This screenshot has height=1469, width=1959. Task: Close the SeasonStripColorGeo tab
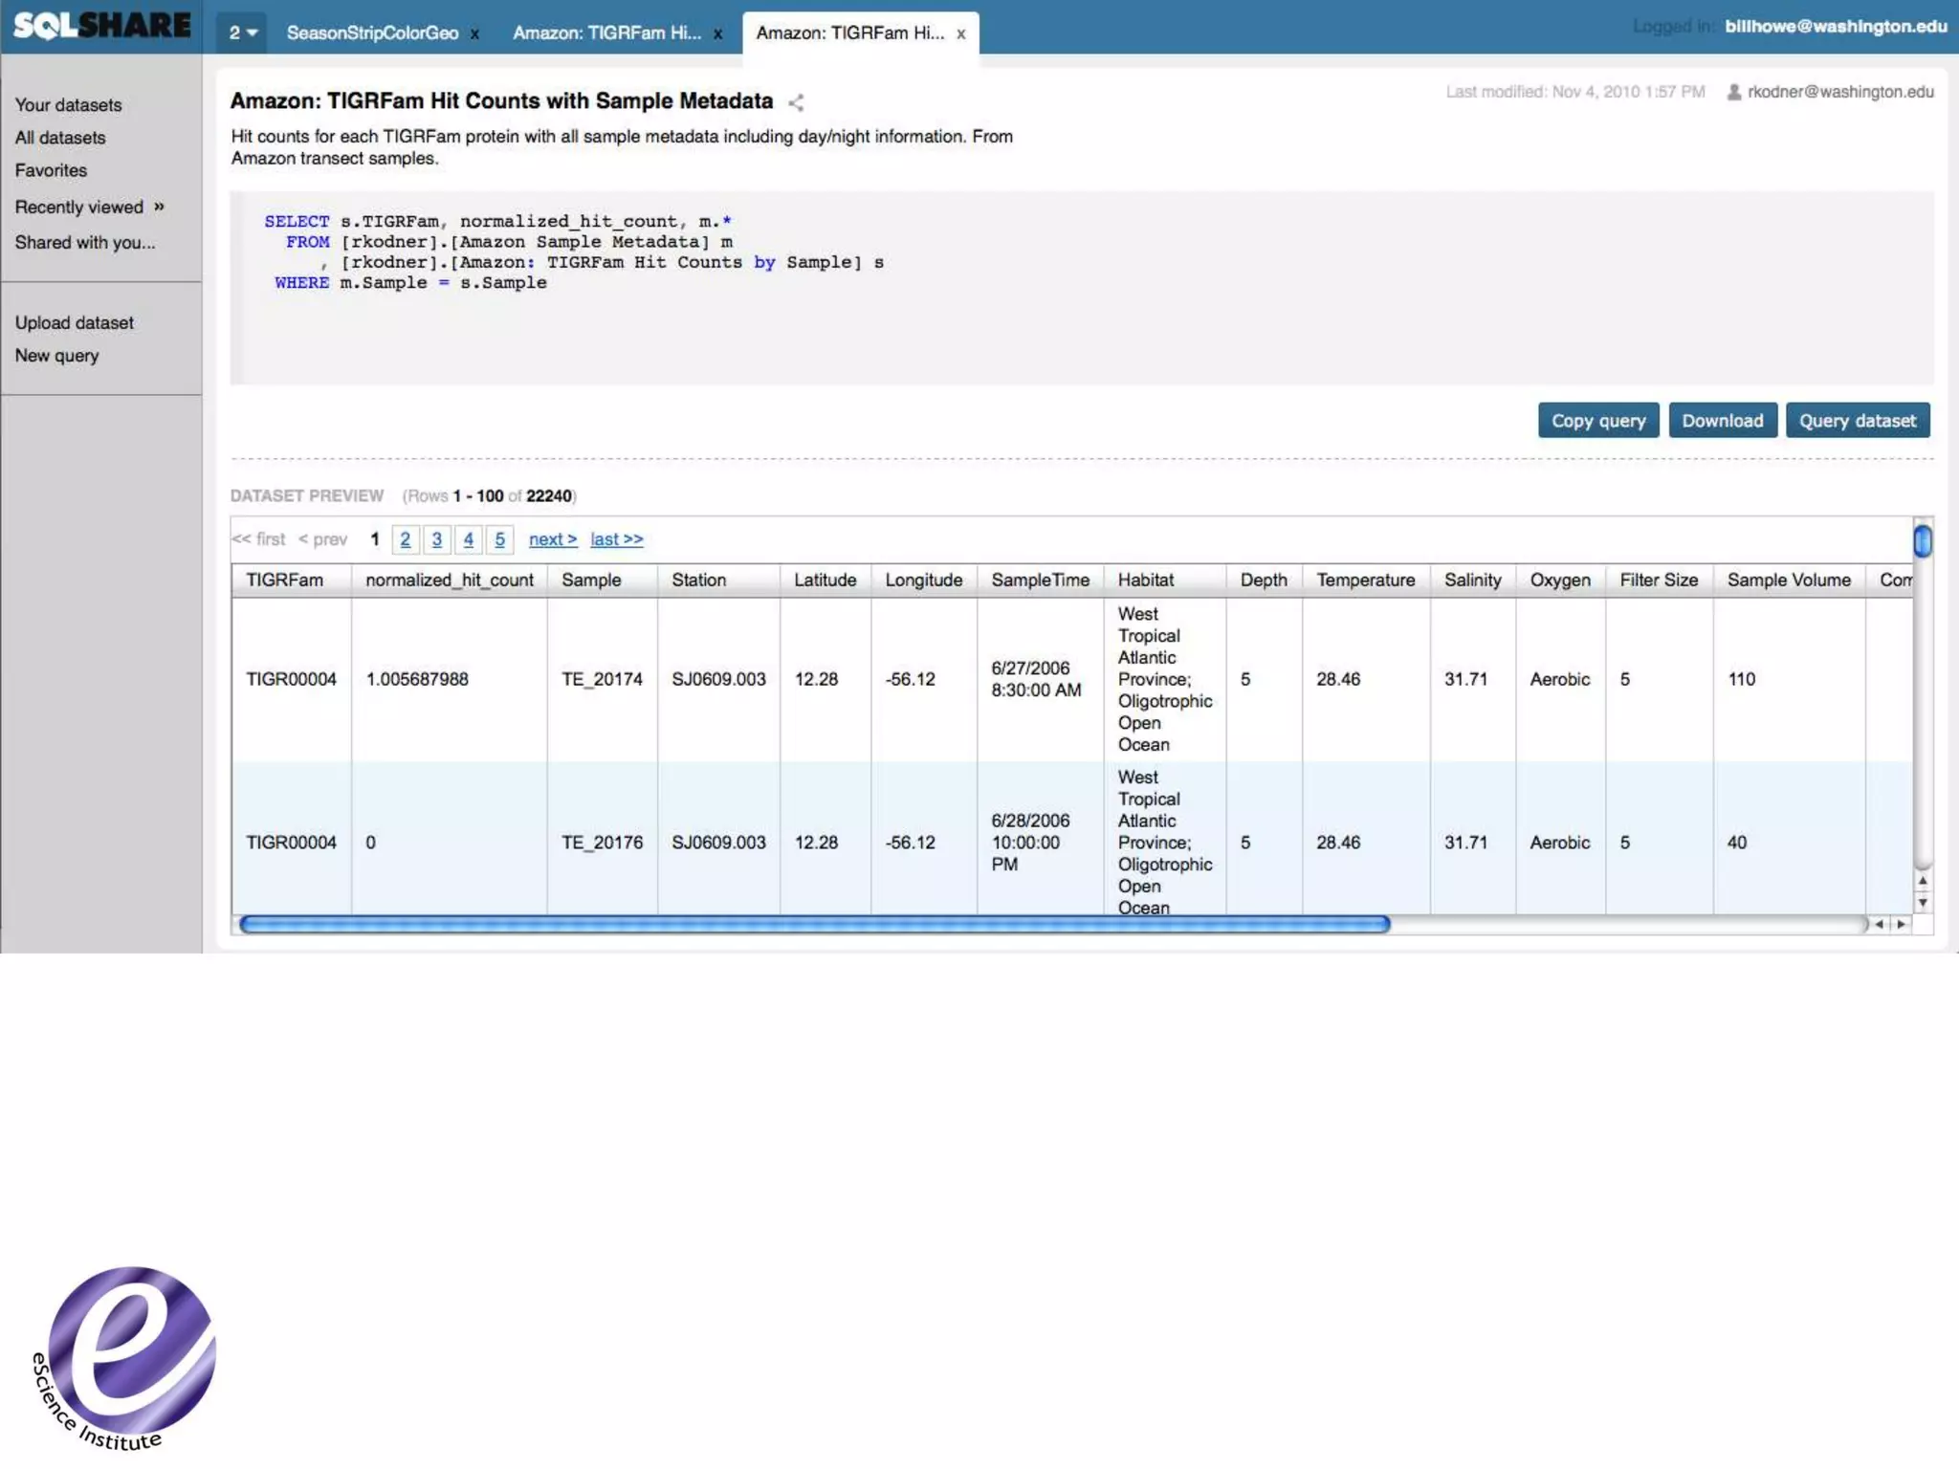(x=474, y=34)
